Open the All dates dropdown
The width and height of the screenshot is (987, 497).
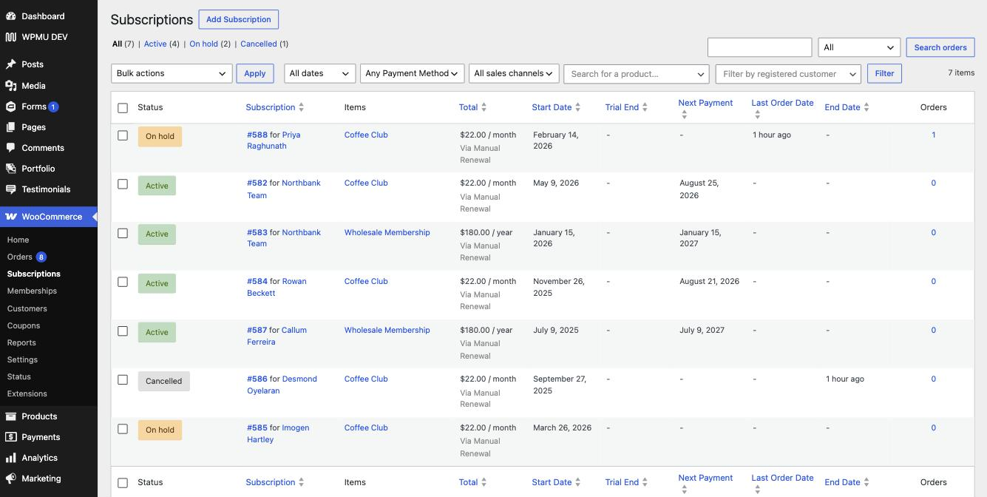pos(319,73)
